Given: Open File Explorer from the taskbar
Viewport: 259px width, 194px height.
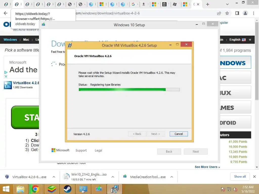Looking at the screenshot, I should pos(20,189).
